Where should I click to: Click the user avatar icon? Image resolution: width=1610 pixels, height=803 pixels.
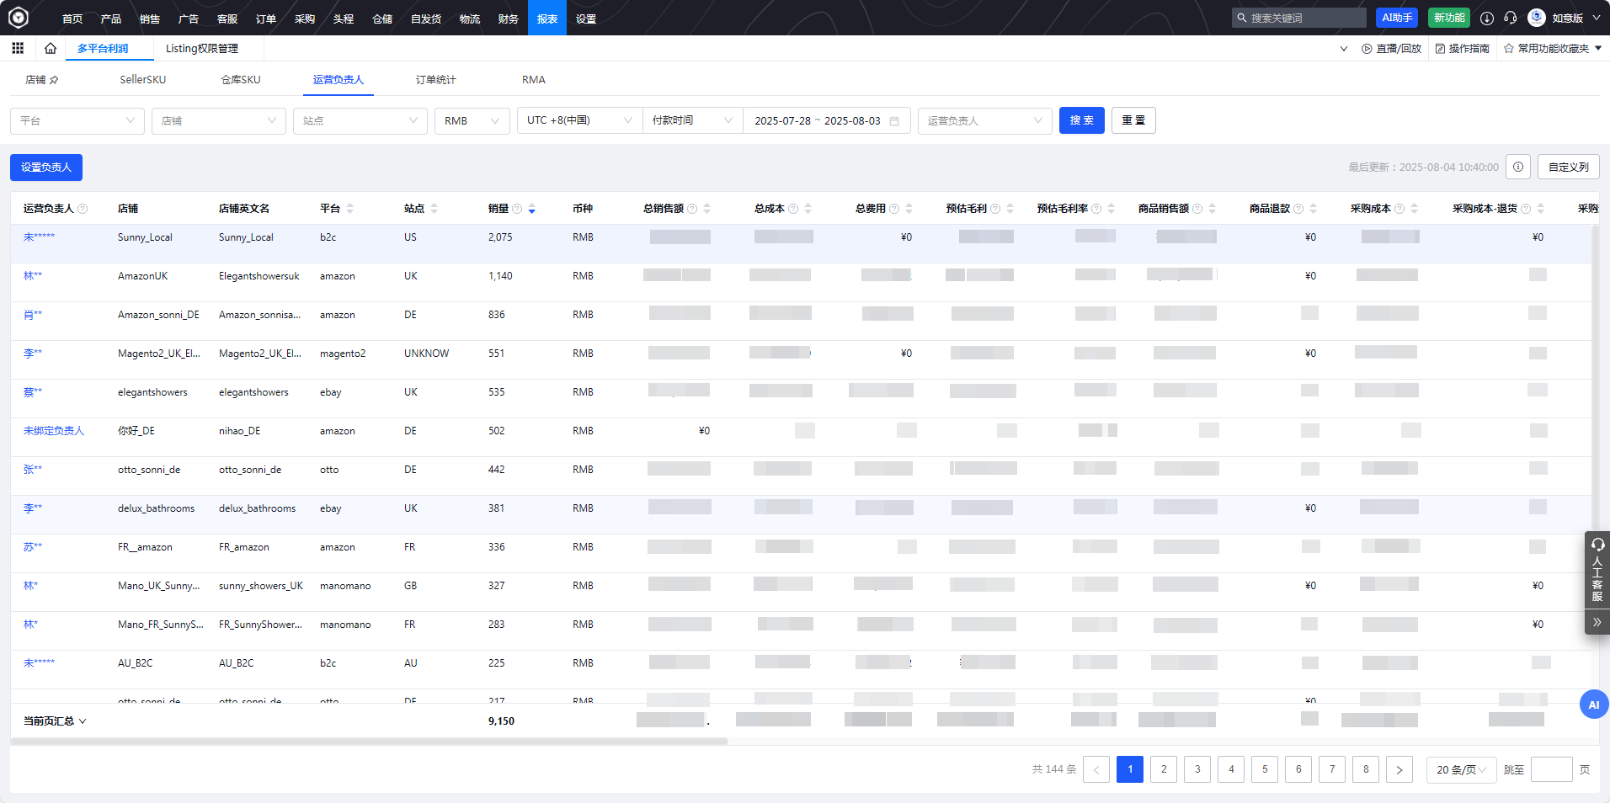pos(1537,18)
